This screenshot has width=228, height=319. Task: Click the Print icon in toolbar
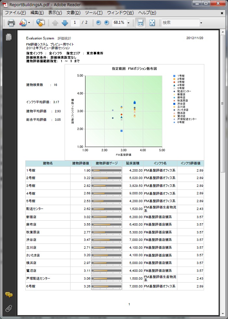click(11, 22)
